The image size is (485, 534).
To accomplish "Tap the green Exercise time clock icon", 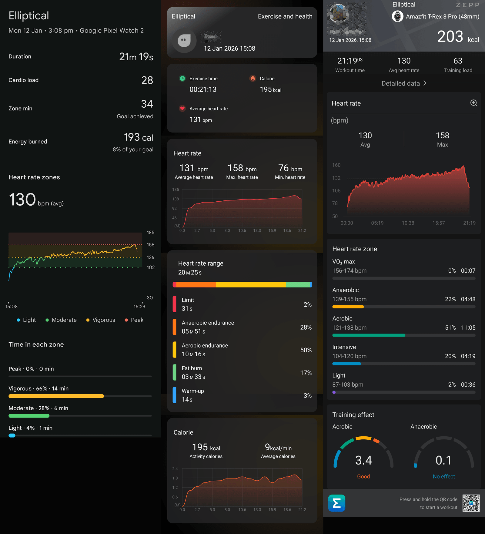I will [x=182, y=79].
